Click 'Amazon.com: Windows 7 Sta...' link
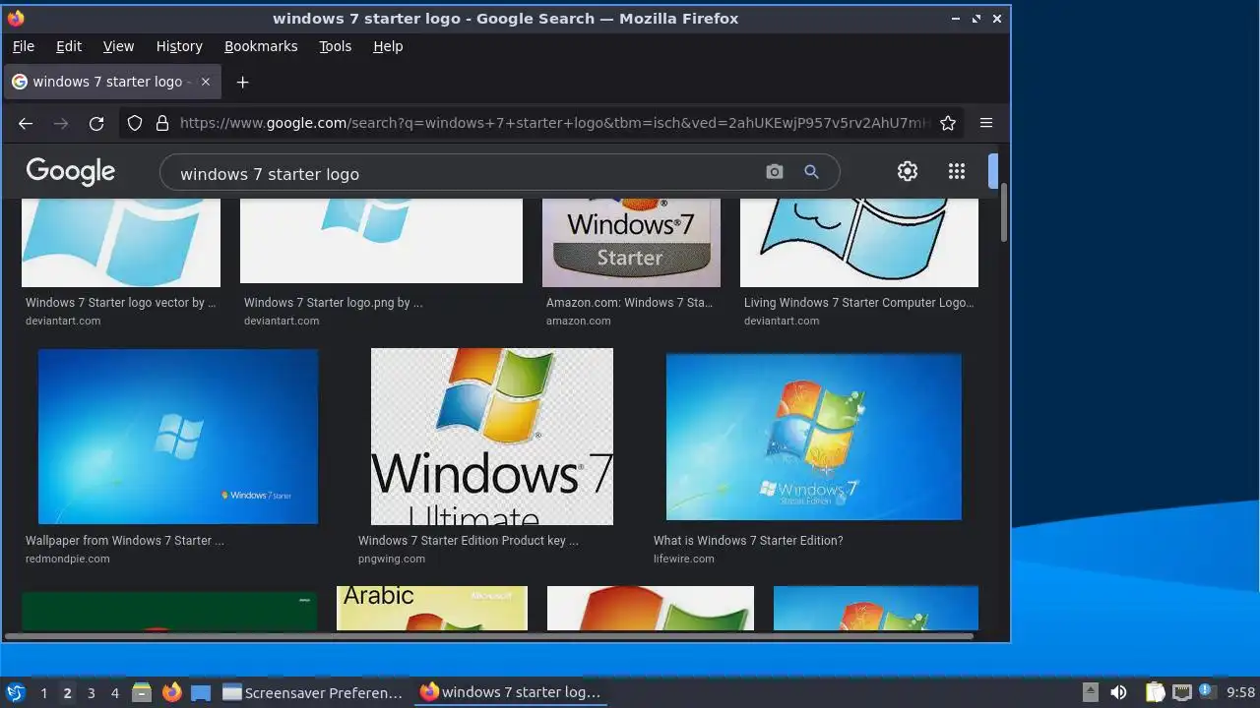The width and height of the screenshot is (1260, 708). pos(629,303)
